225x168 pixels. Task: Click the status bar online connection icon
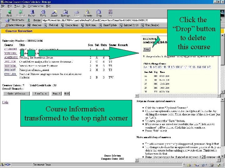(x=7, y=165)
